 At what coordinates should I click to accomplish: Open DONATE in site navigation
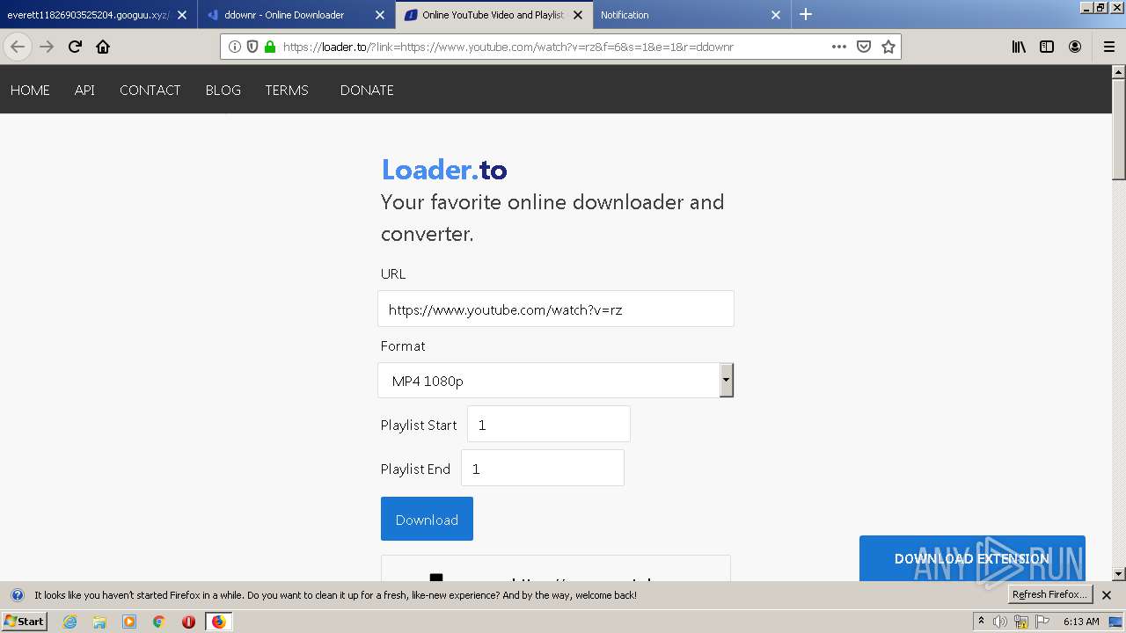point(367,90)
